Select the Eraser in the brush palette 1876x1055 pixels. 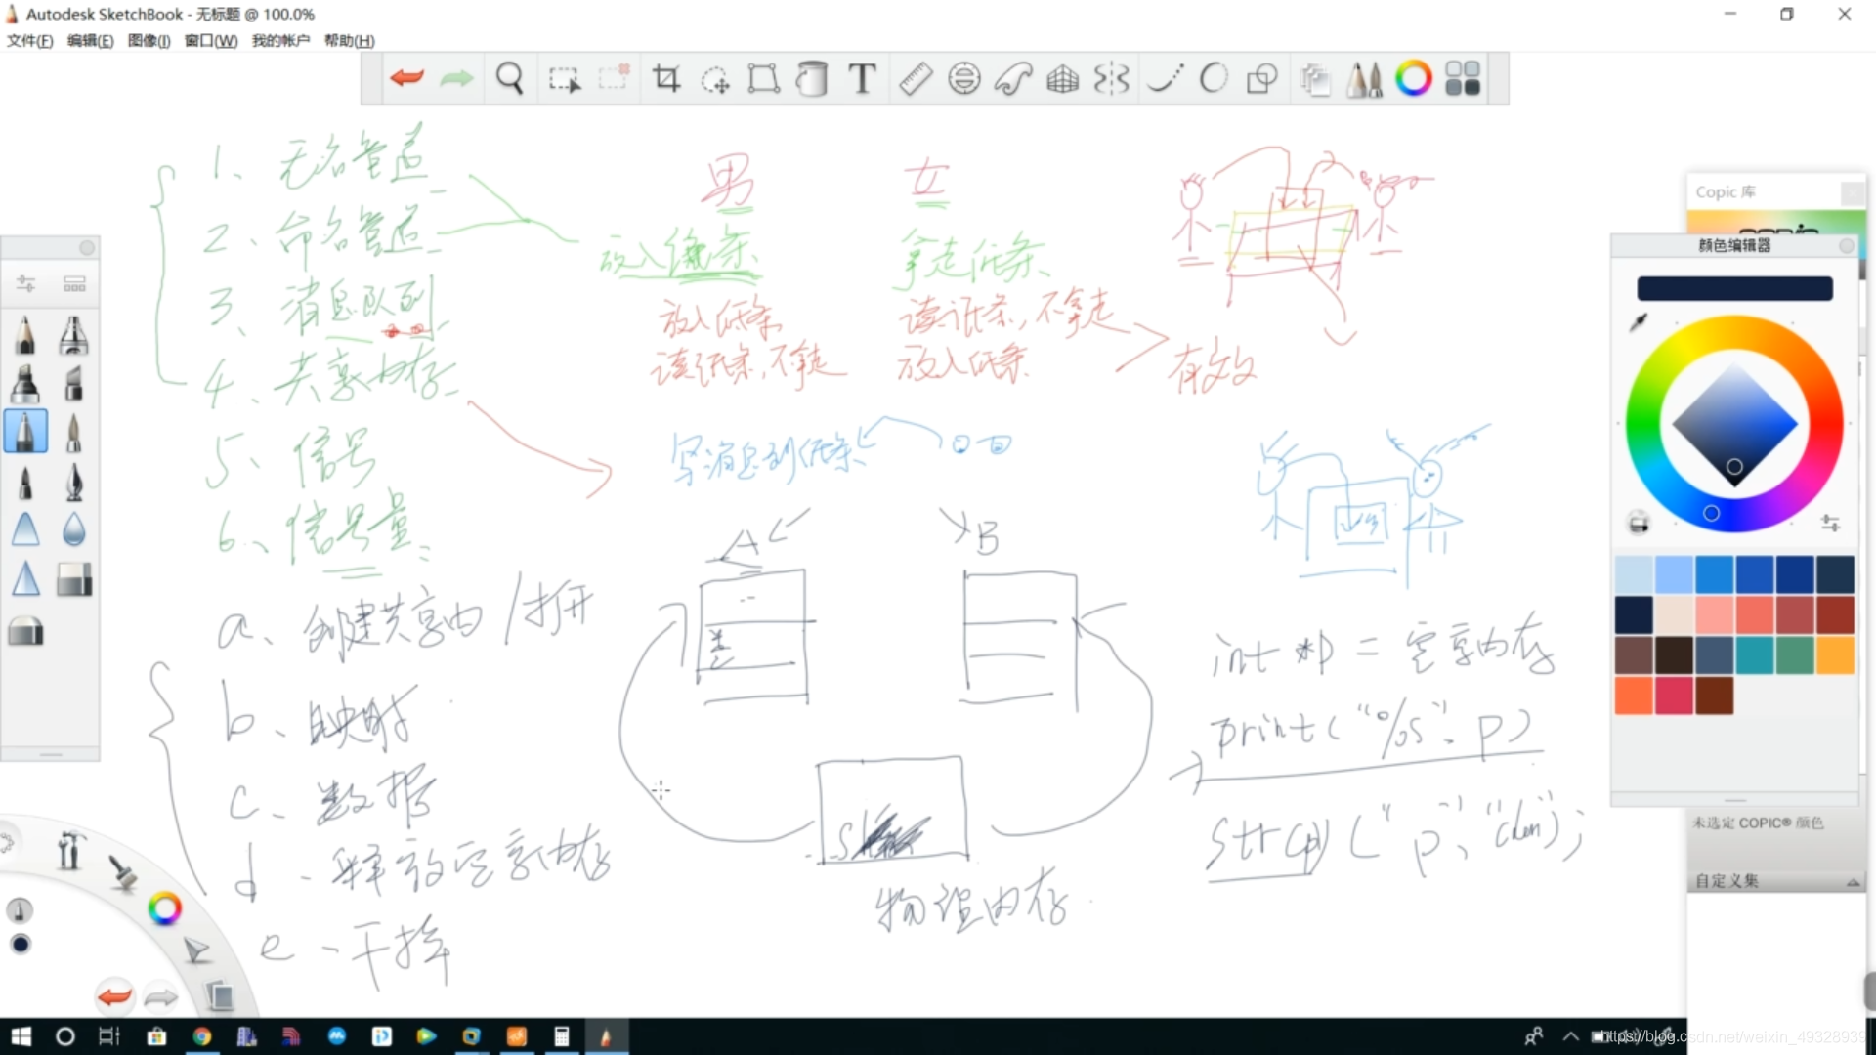coord(74,579)
